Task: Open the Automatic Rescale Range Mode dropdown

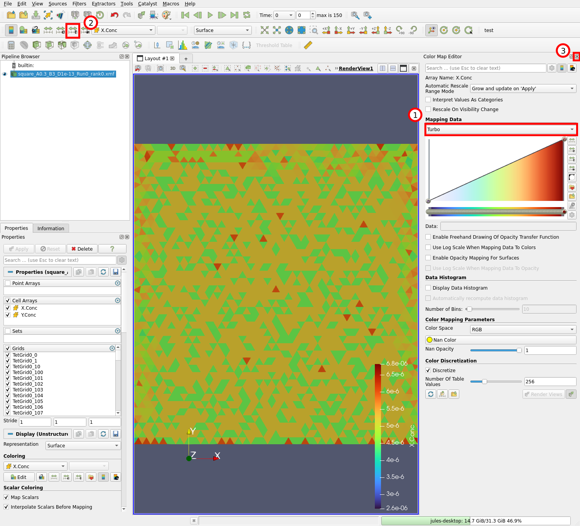Action: pos(523,88)
